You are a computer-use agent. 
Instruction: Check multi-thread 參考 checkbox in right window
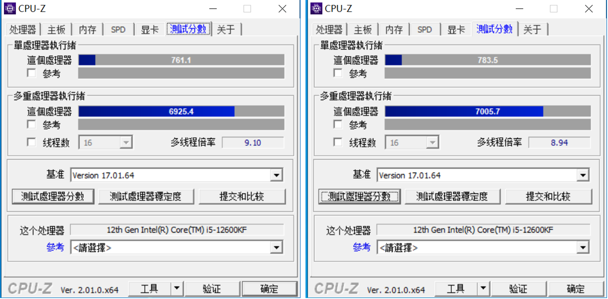point(338,124)
